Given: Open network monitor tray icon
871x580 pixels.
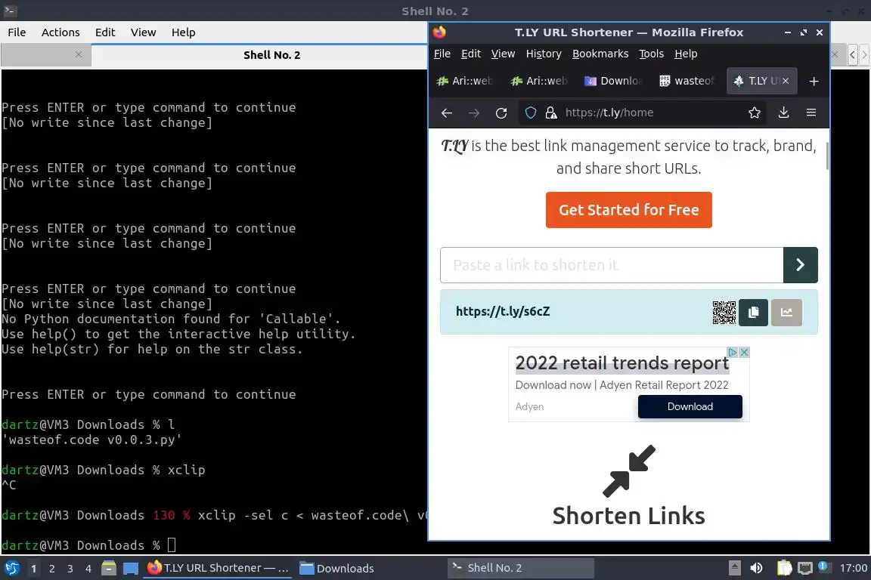Looking at the screenshot, I should pos(805,568).
